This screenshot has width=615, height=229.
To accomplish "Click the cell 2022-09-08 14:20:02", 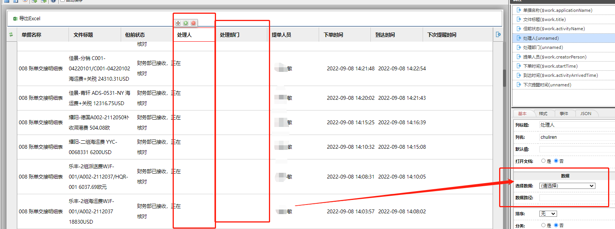I will click(x=351, y=98).
